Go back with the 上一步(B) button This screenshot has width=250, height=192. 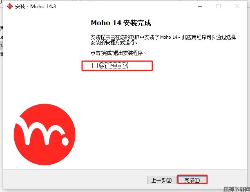[x=162, y=180]
